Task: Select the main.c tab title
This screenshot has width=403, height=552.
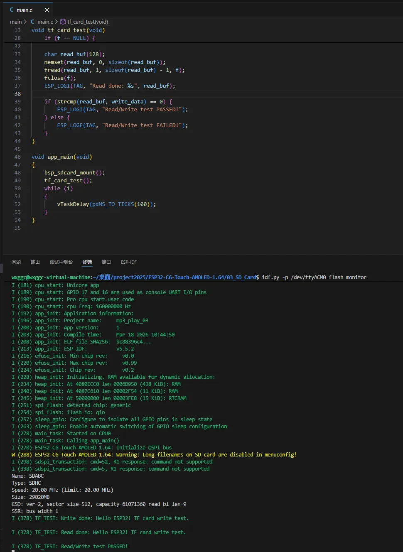Action: coord(25,10)
